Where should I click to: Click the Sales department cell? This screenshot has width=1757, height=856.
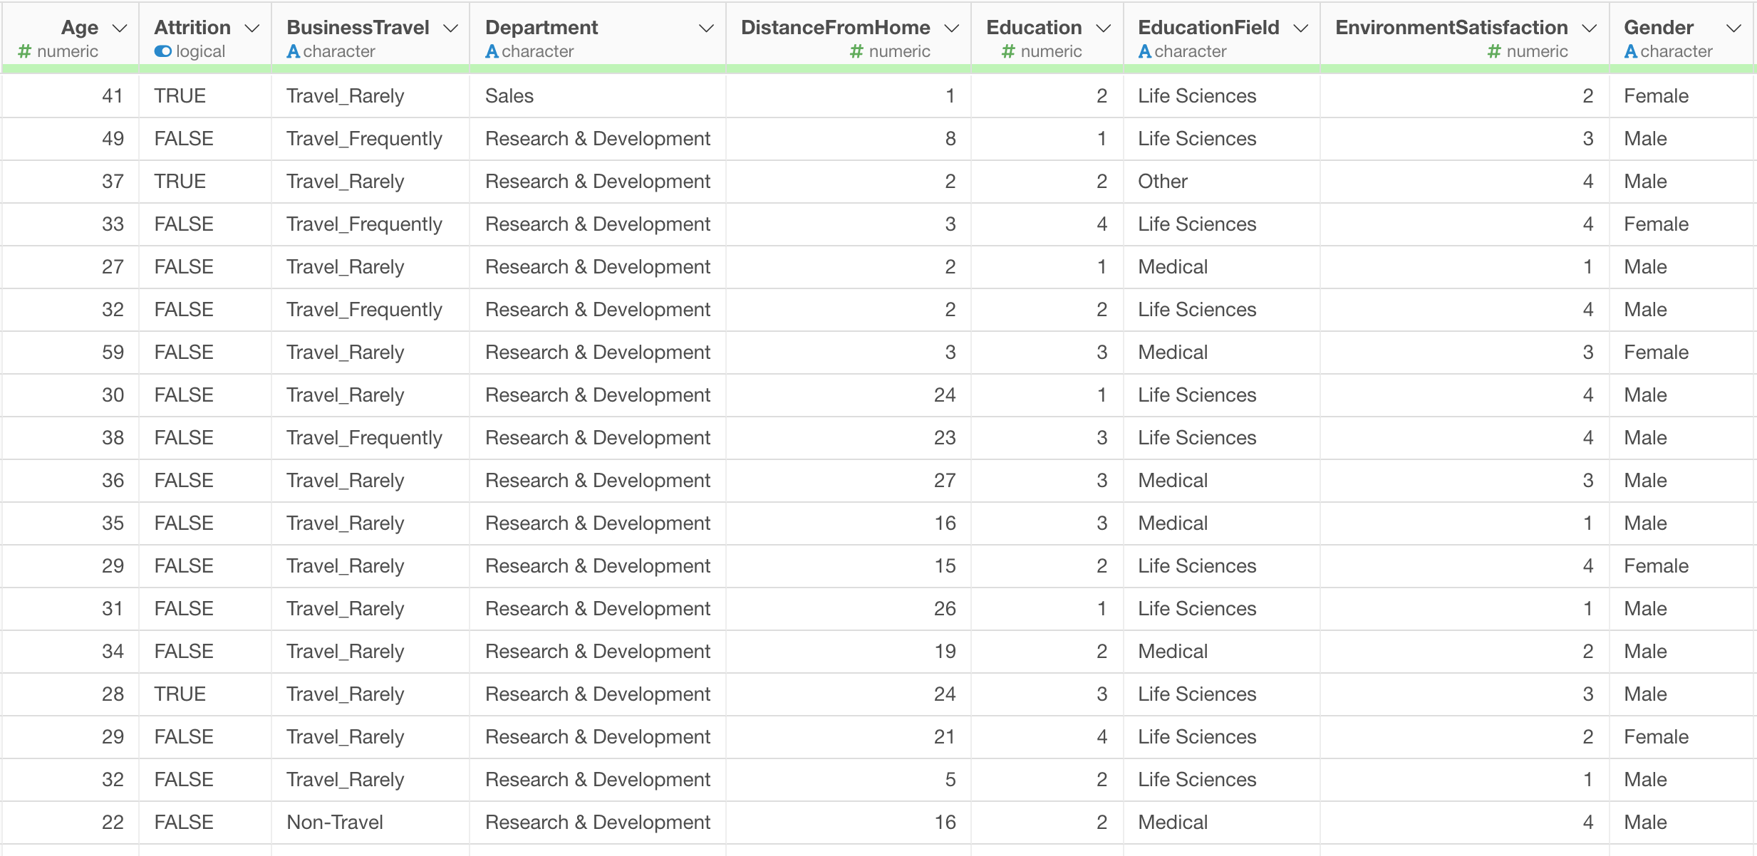pos(598,96)
